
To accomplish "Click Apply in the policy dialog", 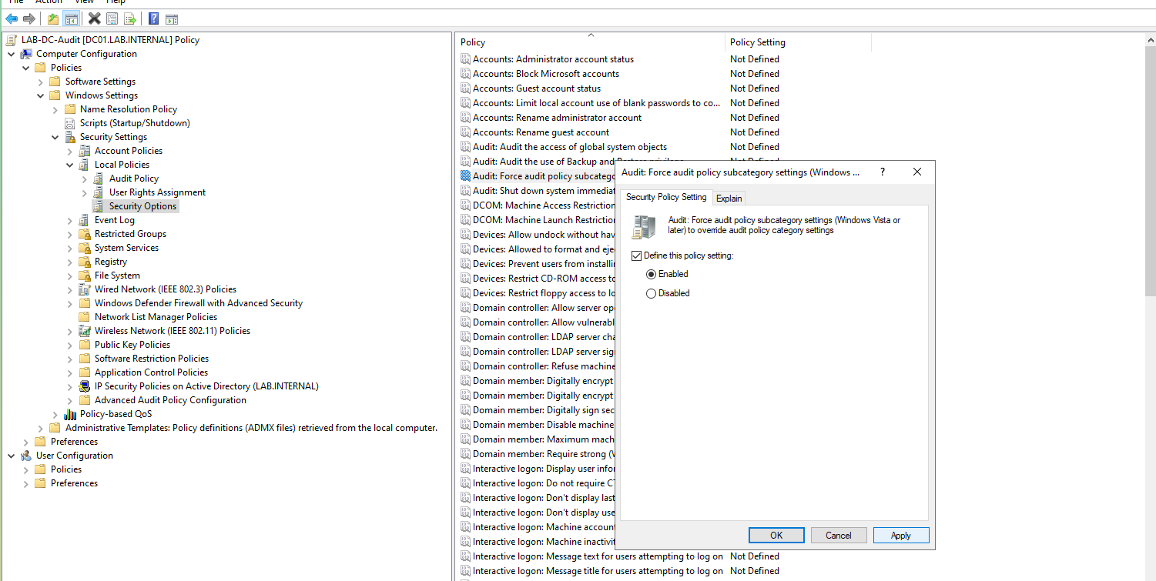I will coord(901,536).
